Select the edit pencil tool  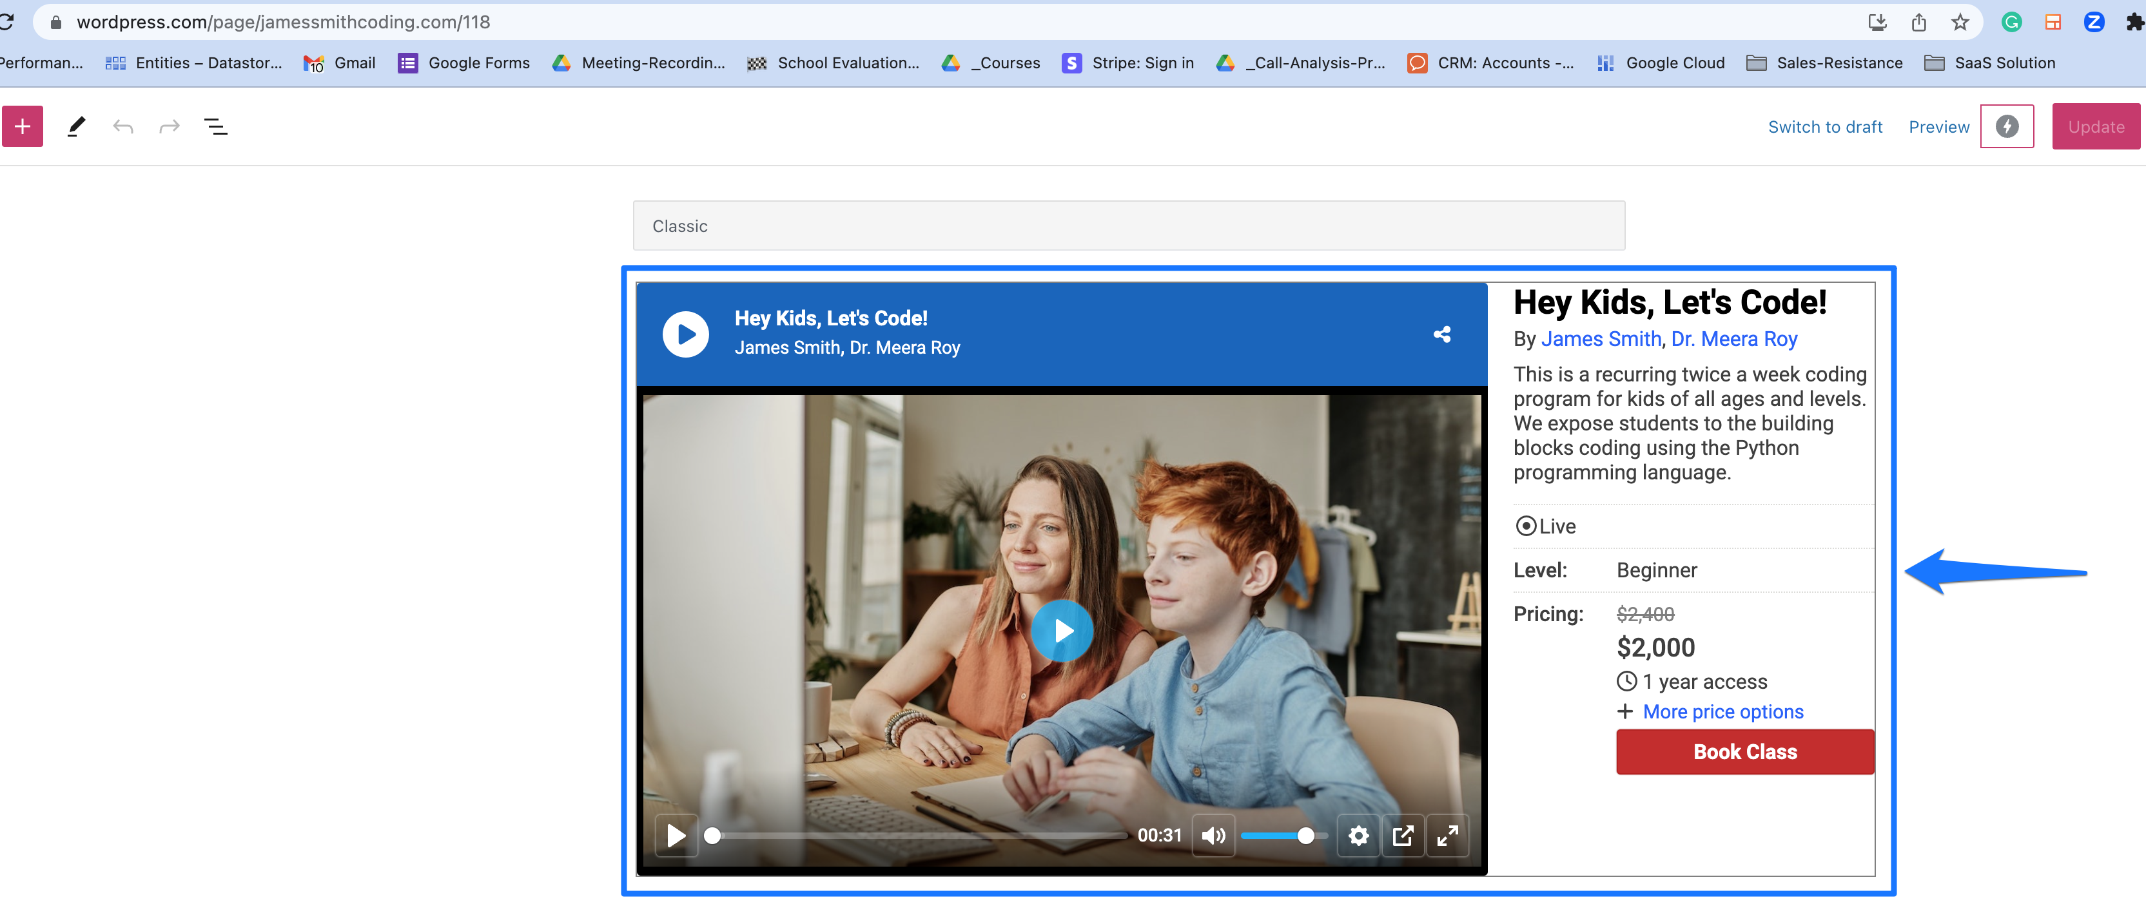(x=76, y=126)
